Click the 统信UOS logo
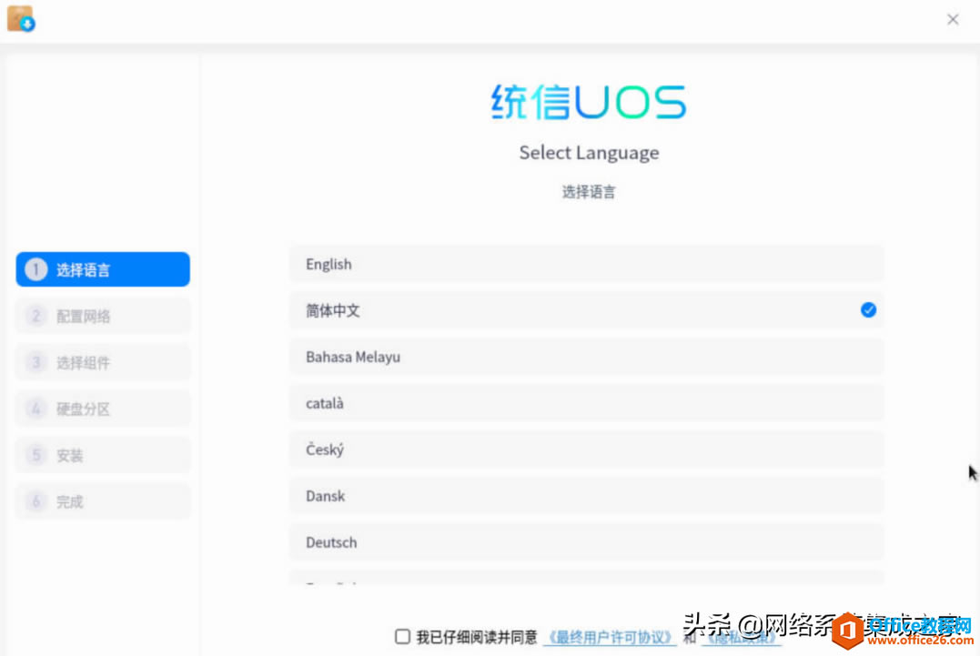980x656 pixels. coord(588,102)
